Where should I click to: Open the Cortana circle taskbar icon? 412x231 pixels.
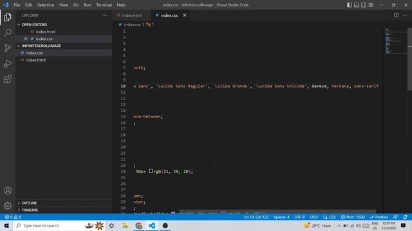pyautogui.click(x=111, y=225)
